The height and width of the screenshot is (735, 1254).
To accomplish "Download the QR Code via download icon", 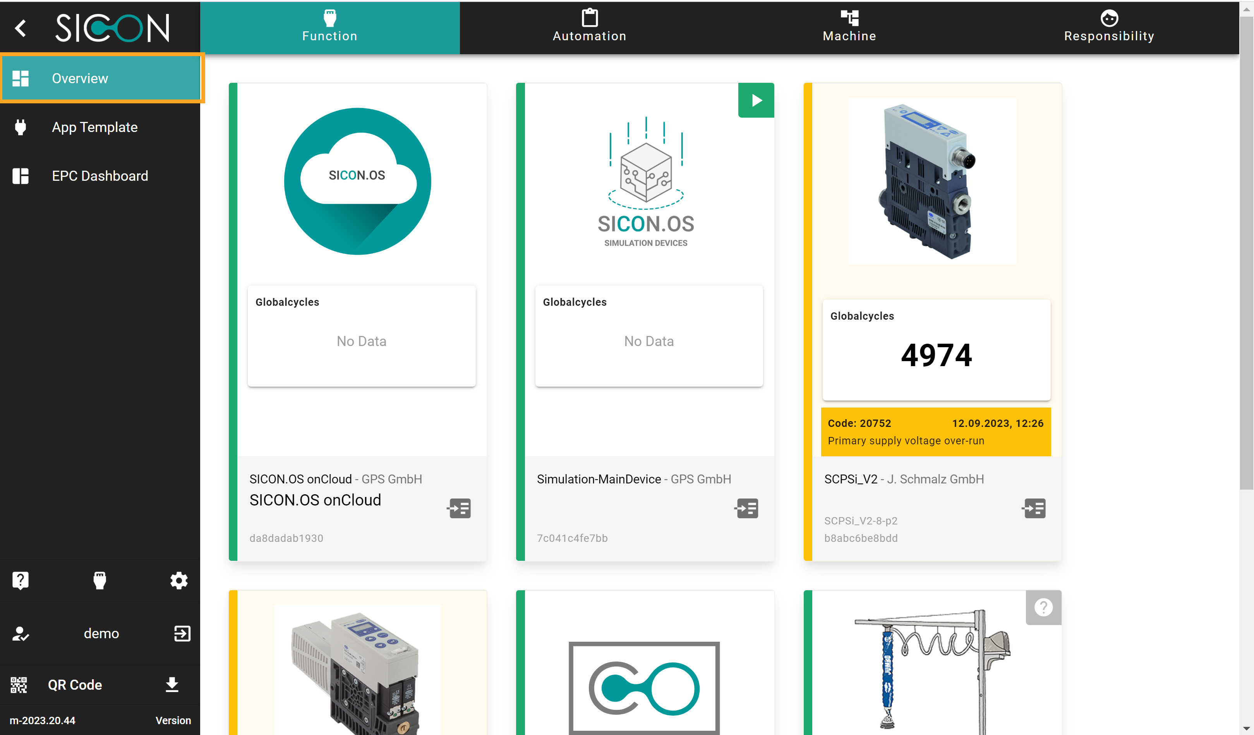I will tap(172, 685).
